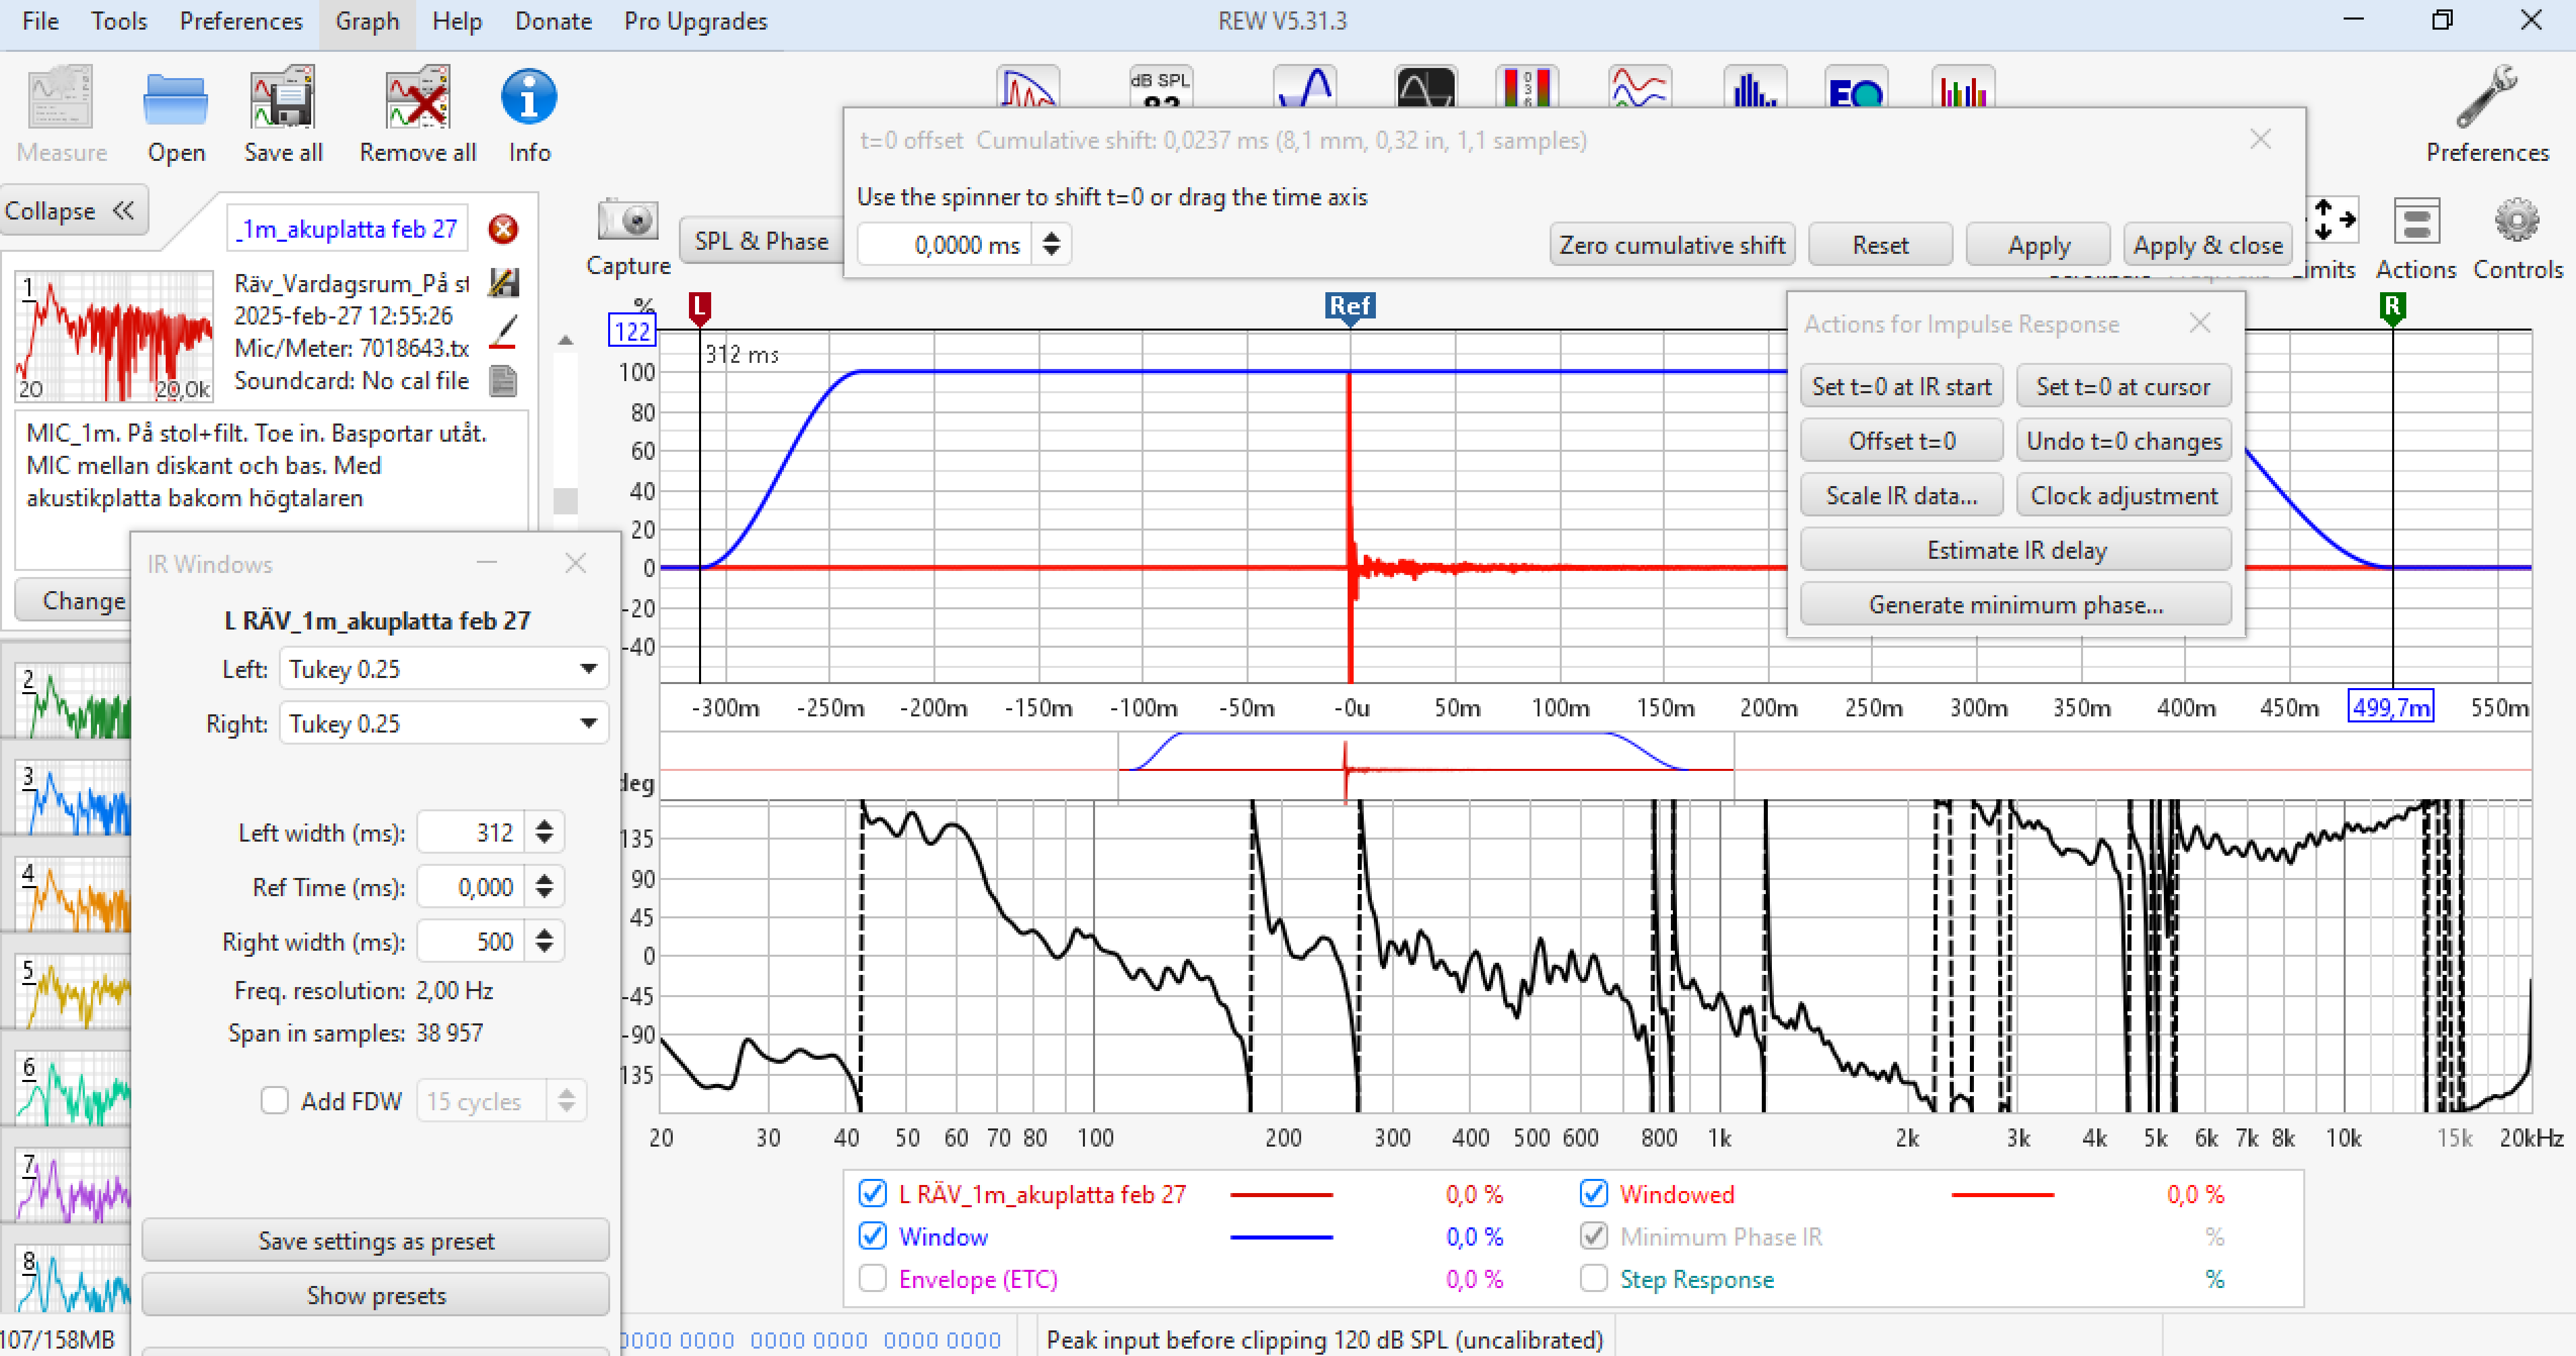Click the green R window marker
The image size is (2576, 1356).
tap(2392, 307)
